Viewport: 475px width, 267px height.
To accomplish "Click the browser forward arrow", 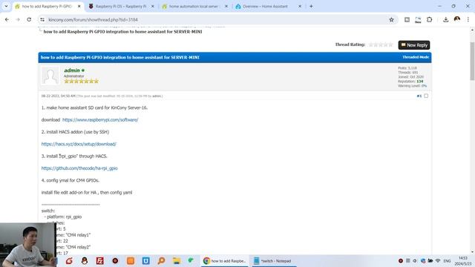I will point(18,20).
